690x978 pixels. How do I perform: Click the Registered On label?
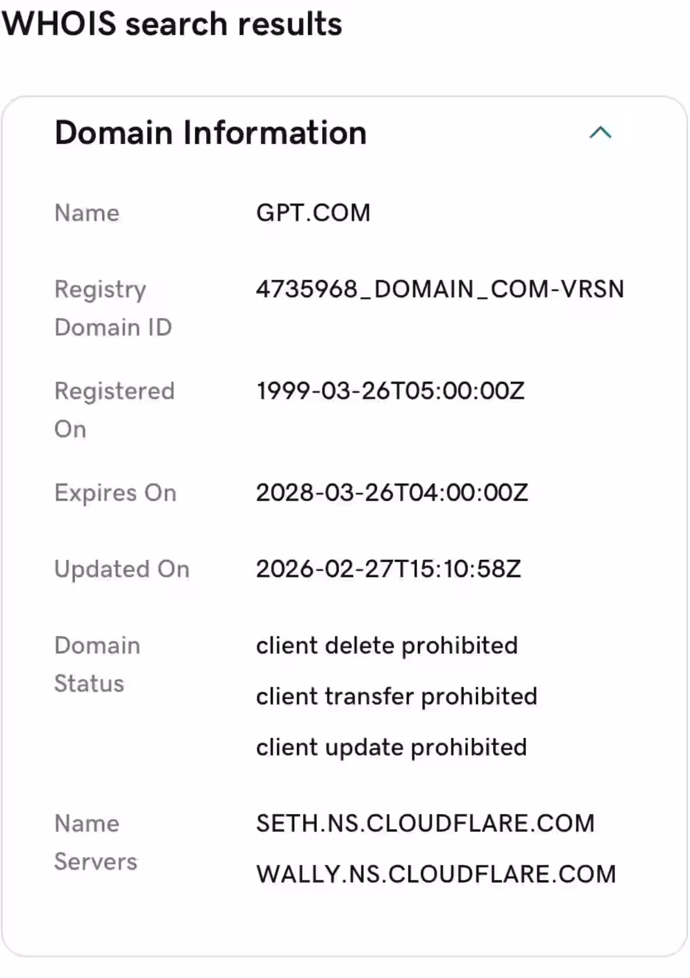point(114,410)
